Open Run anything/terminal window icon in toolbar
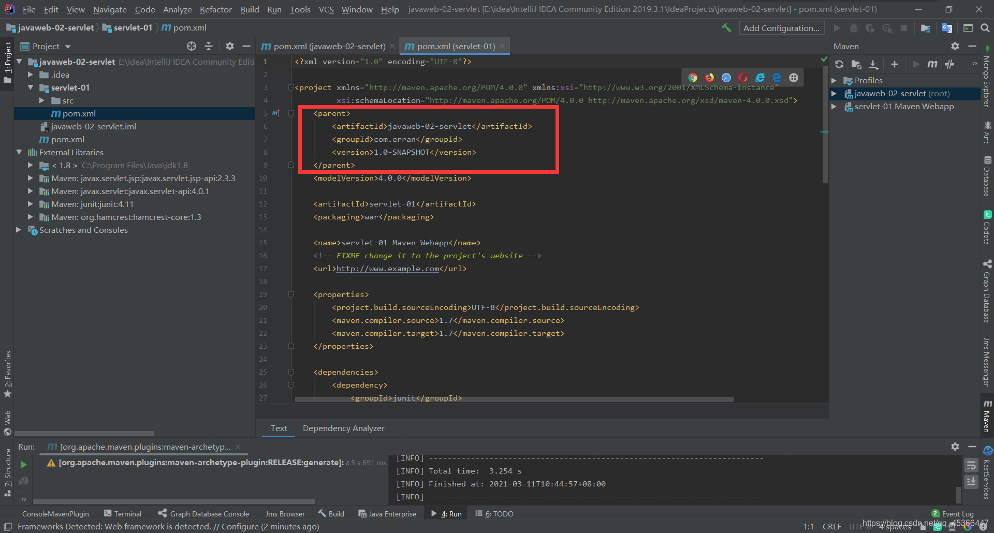The height and width of the screenshot is (533, 994). (x=968, y=28)
